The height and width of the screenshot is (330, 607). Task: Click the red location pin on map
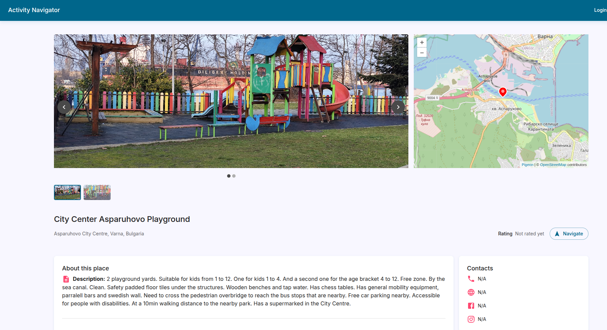pyautogui.click(x=502, y=92)
